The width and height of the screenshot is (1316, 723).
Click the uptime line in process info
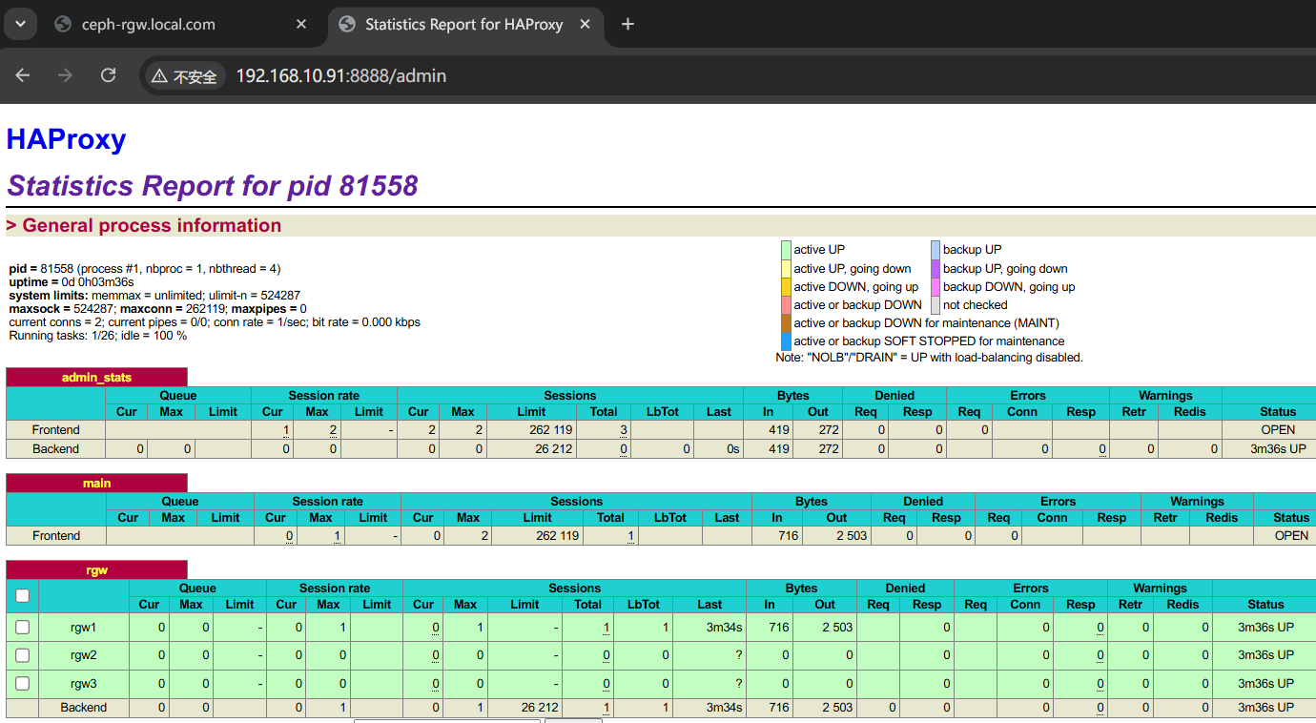point(72,282)
